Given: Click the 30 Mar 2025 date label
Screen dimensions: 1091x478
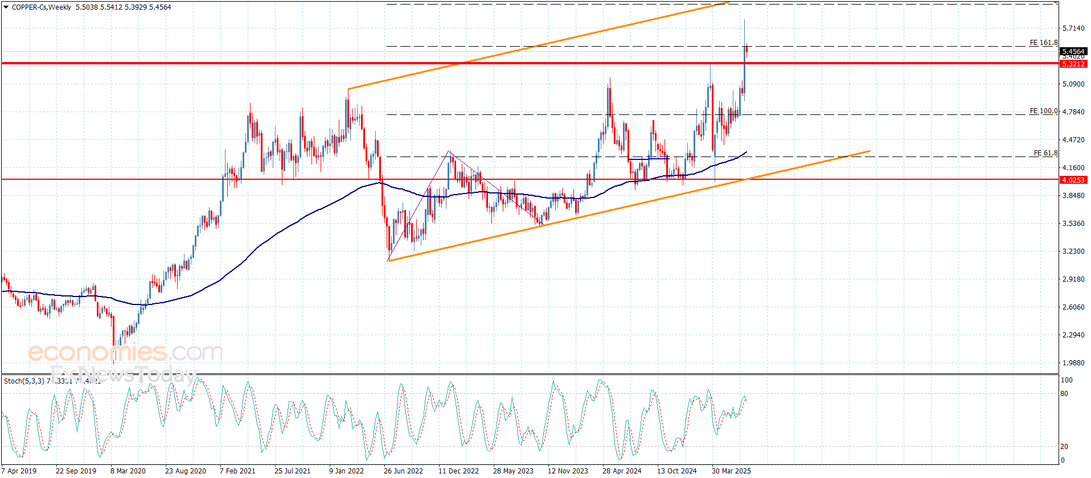Looking at the screenshot, I should pos(731,471).
